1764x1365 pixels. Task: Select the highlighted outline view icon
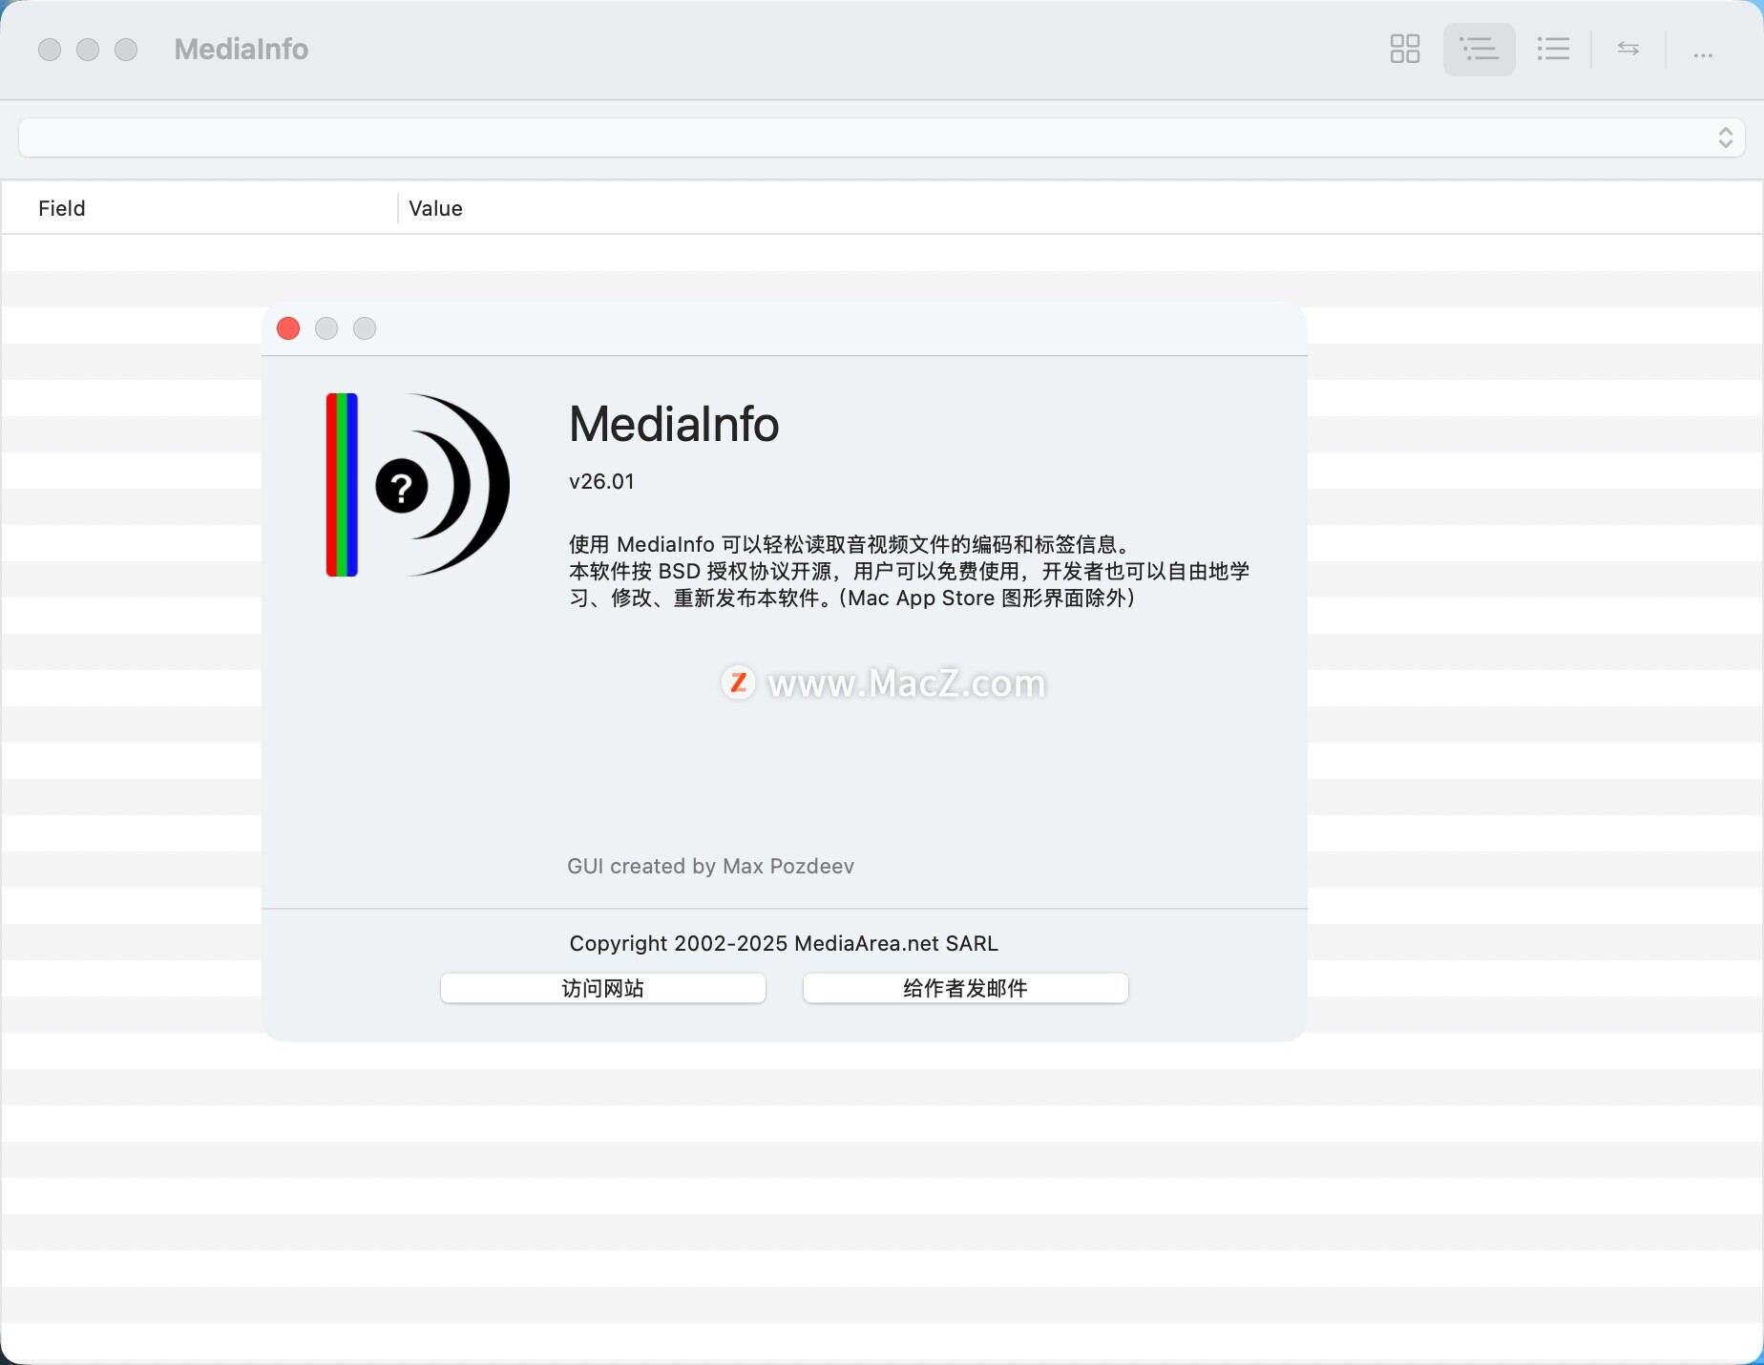pos(1479,49)
